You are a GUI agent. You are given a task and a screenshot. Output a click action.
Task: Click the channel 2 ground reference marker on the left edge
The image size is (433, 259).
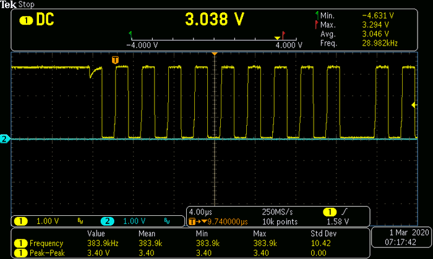pos(4,139)
